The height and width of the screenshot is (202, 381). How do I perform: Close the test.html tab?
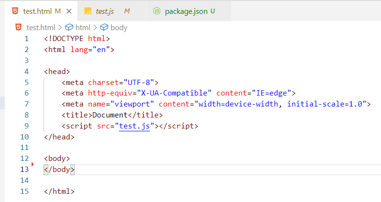click(69, 11)
